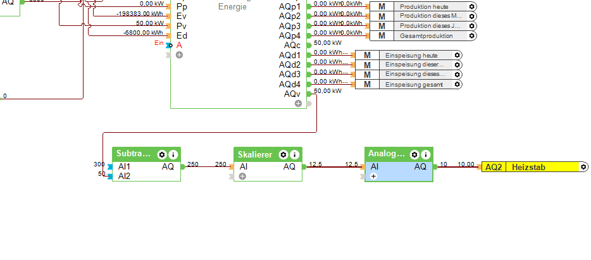Open settings gear of Einspeisung heute marker
This screenshot has width=591, height=260.
click(x=457, y=55)
